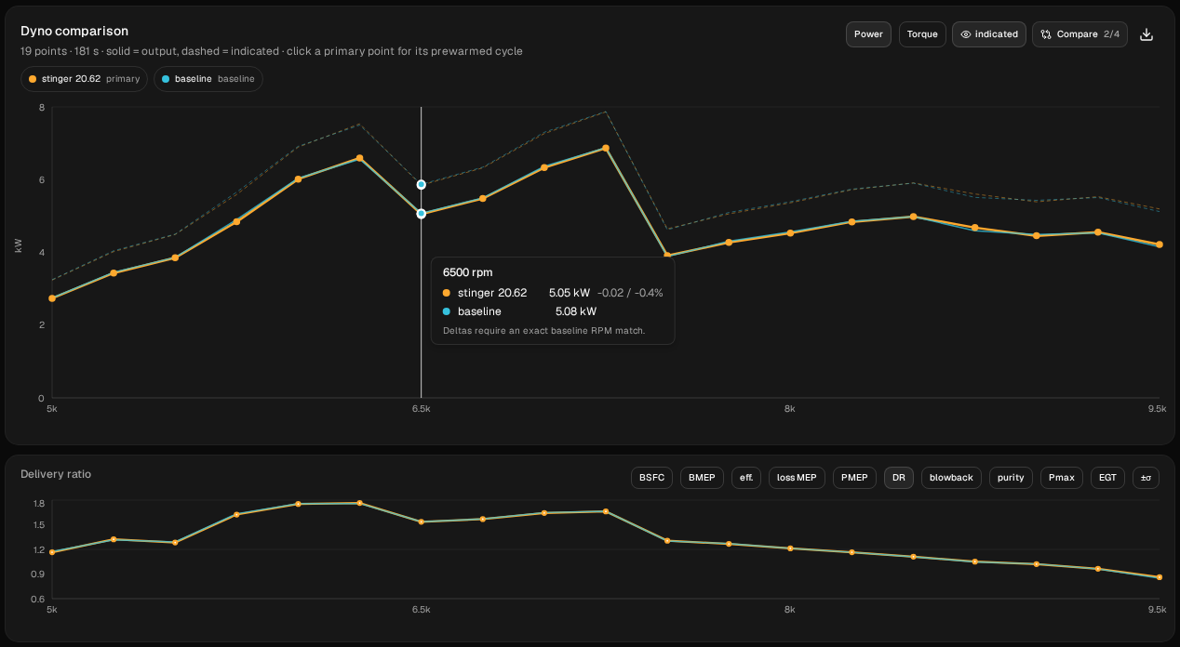Switch to the purity metric
The image size is (1180, 647).
[x=1011, y=478]
